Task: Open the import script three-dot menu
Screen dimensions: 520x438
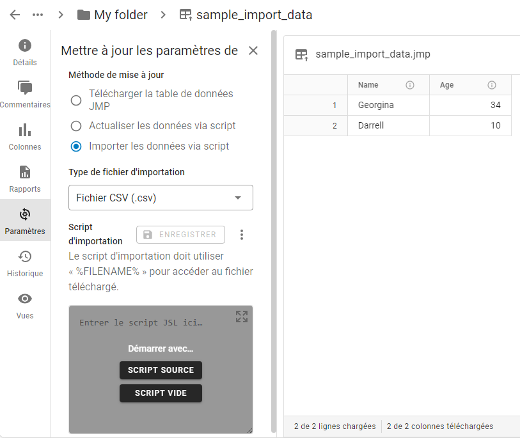Action: [242, 235]
